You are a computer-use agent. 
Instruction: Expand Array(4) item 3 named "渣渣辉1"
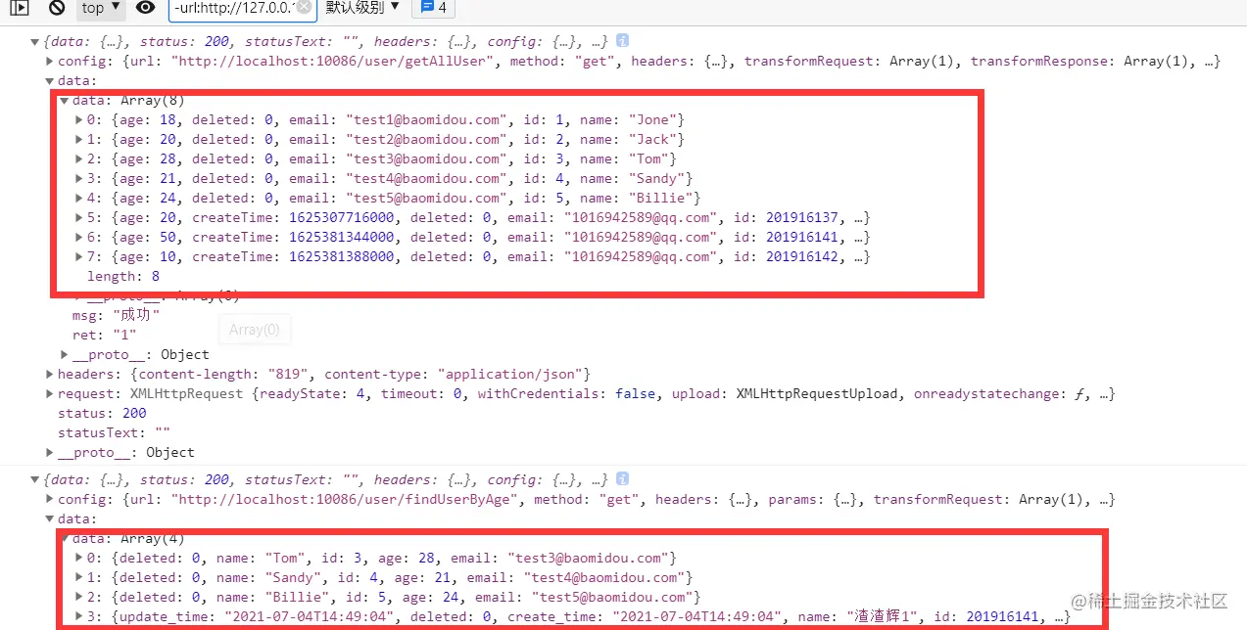click(x=80, y=616)
